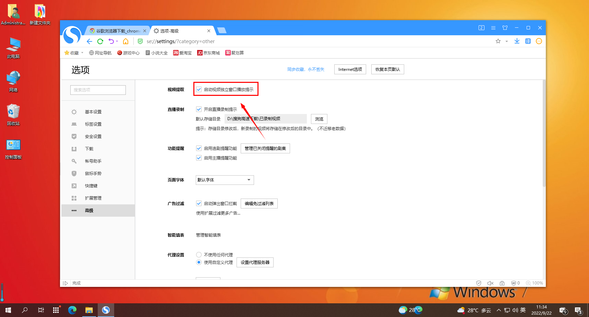Open the main menu hamburger icon
The height and width of the screenshot is (317, 589).
click(x=493, y=28)
